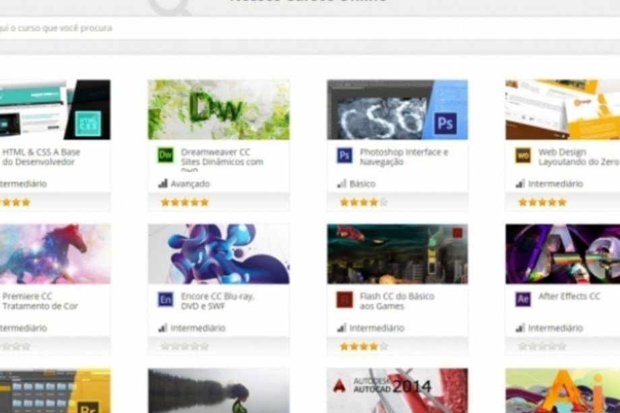This screenshot has height=413, width=620.
Task: Click the level bars icon next to Avançado
Action: 163,183
